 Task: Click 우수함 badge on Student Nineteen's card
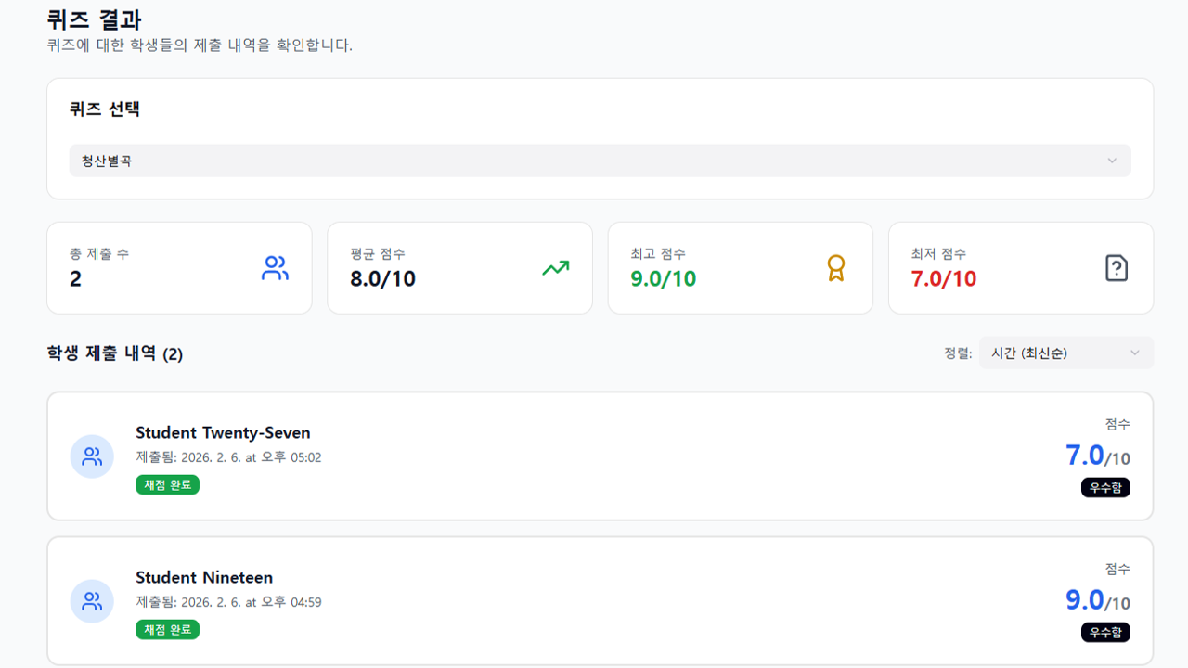1105,633
